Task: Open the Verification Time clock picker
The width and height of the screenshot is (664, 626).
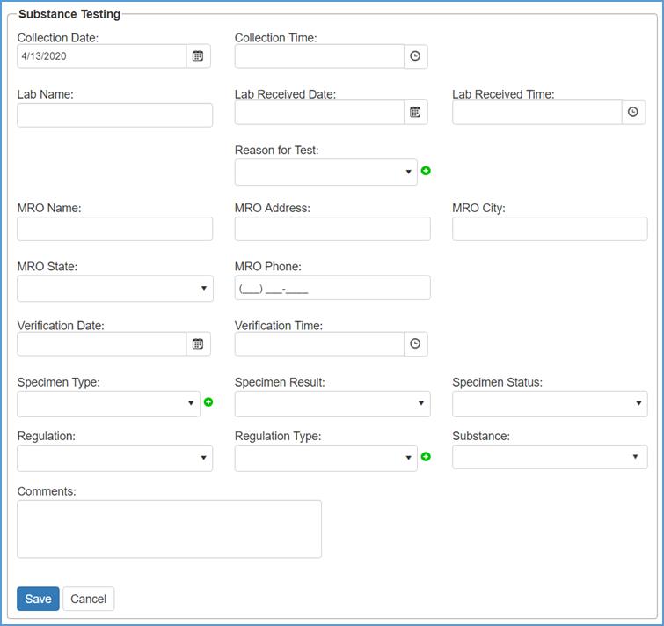Action: [x=415, y=344]
